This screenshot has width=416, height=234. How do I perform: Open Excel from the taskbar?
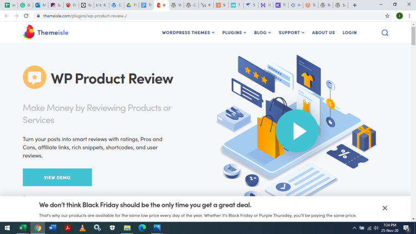point(23,228)
